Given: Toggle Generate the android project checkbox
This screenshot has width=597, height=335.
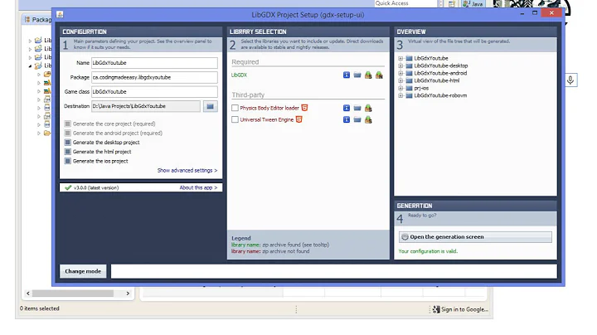Looking at the screenshot, I should tap(68, 133).
